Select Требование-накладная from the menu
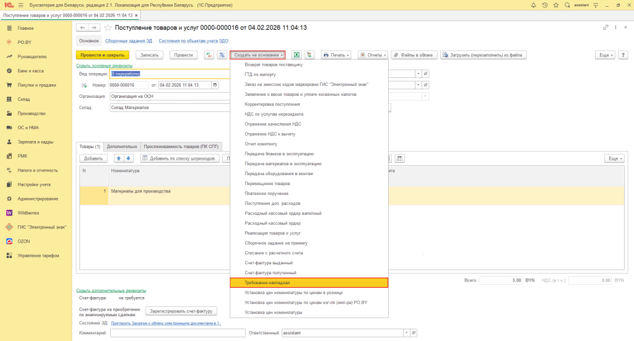Viewport: 634px width, 341px height. pyautogui.click(x=308, y=282)
